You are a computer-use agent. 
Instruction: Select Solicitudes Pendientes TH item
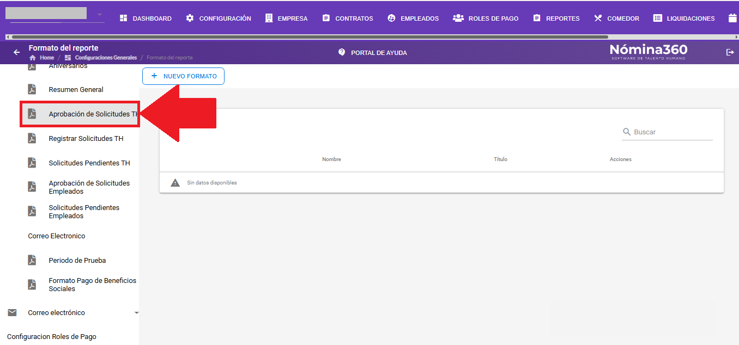point(89,163)
